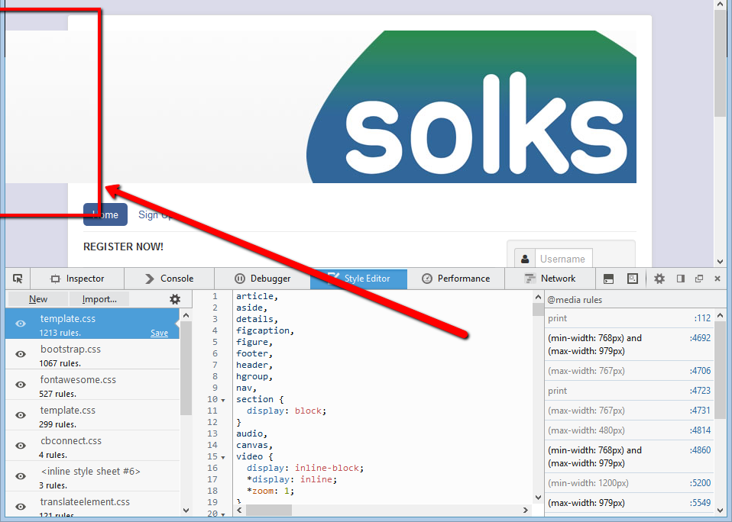This screenshot has width=732, height=522.
Task: Collapse the code fold at line 10
Action: pyautogui.click(x=223, y=400)
